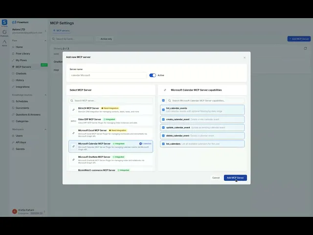This screenshot has width=313, height=235.
Task: Toggle the select-all capabilities checkbox
Action: pos(163,100)
